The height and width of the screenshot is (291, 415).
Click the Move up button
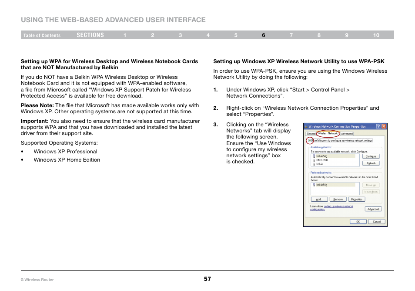tap(371, 185)
